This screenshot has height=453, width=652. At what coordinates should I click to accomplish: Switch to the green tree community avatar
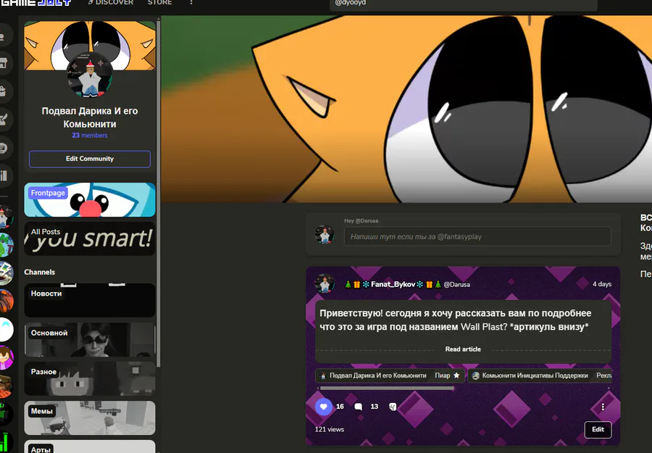(5, 244)
